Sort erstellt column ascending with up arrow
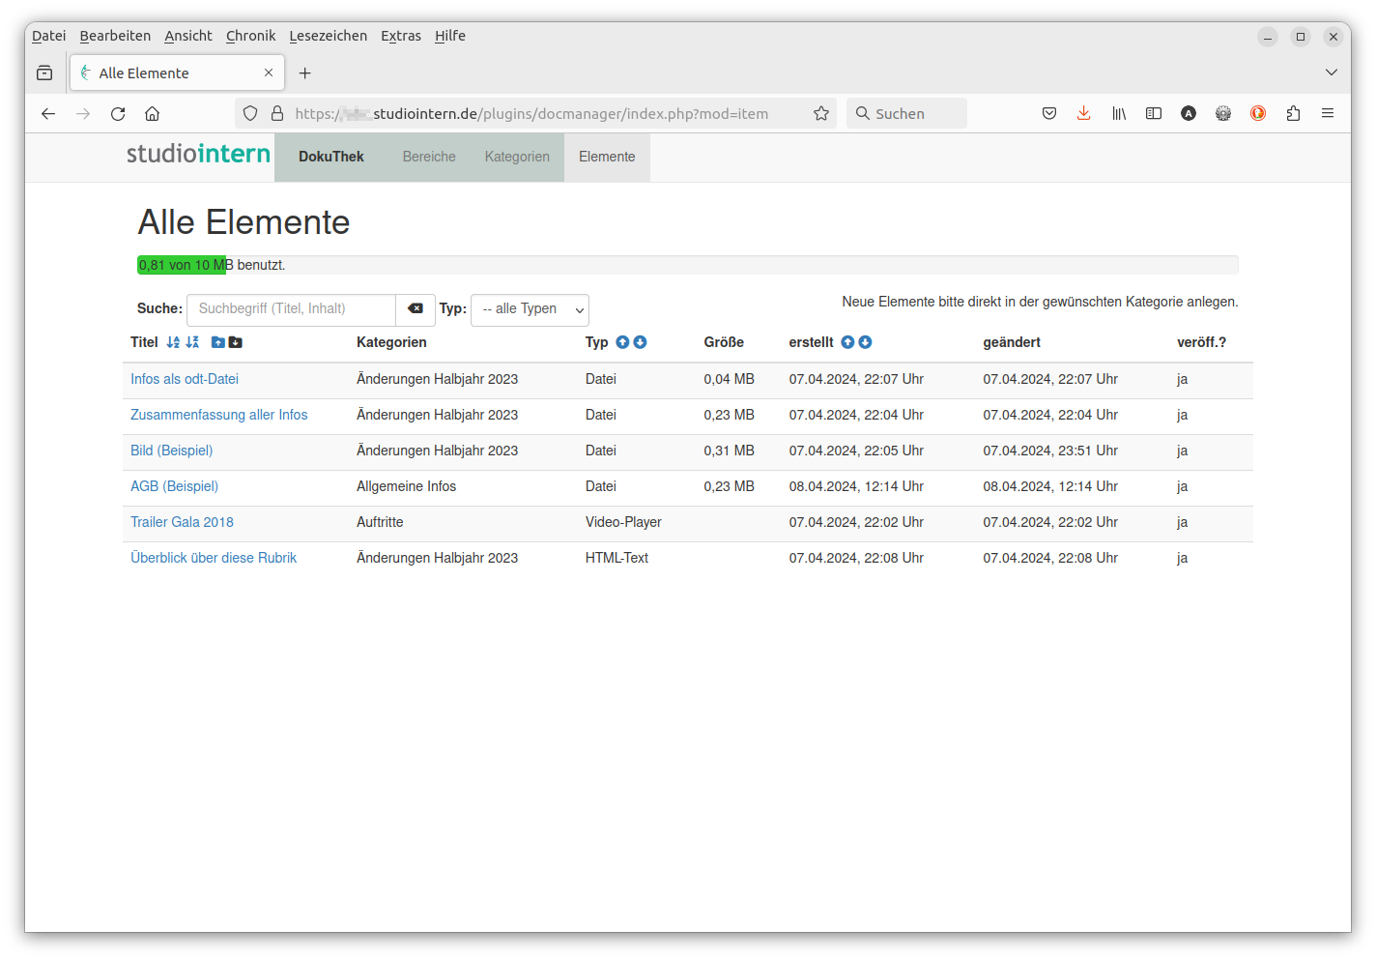 tap(847, 342)
